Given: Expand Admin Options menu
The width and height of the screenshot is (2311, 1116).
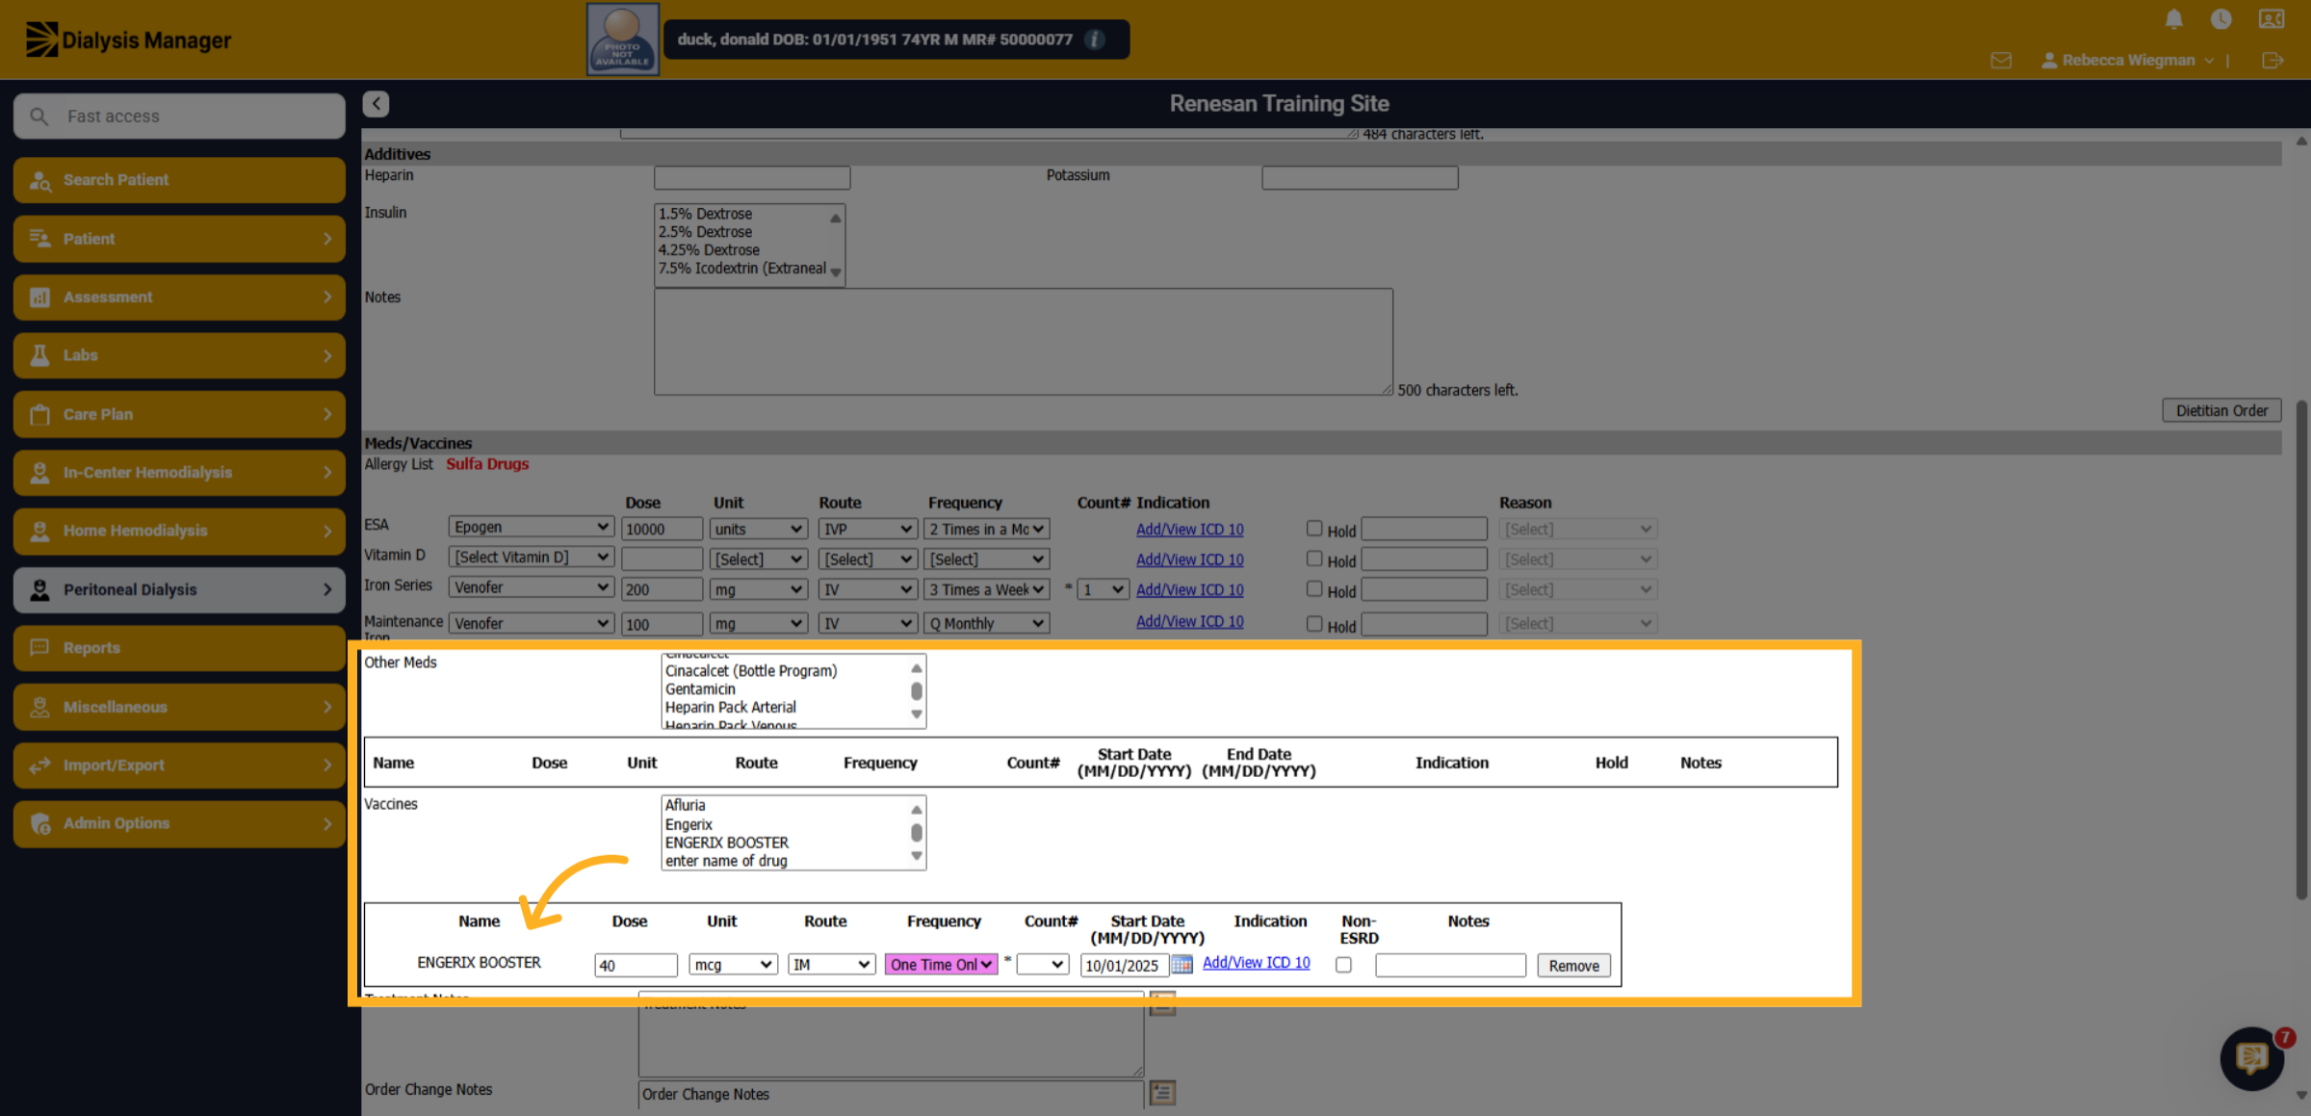Looking at the screenshot, I should tap(179, 823).
